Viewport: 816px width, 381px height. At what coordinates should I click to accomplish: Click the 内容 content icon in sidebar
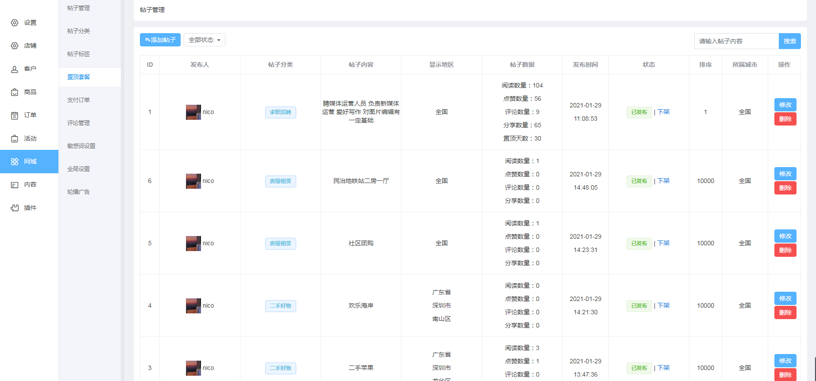(x=15, y=185)
